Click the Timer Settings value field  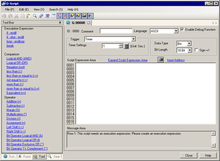tap(111, 46)
